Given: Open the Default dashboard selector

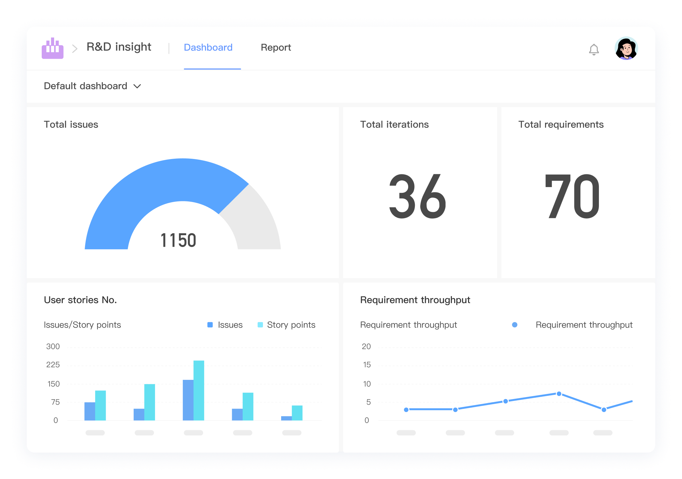Looking at the screenshot, I should tap(85, 86).
